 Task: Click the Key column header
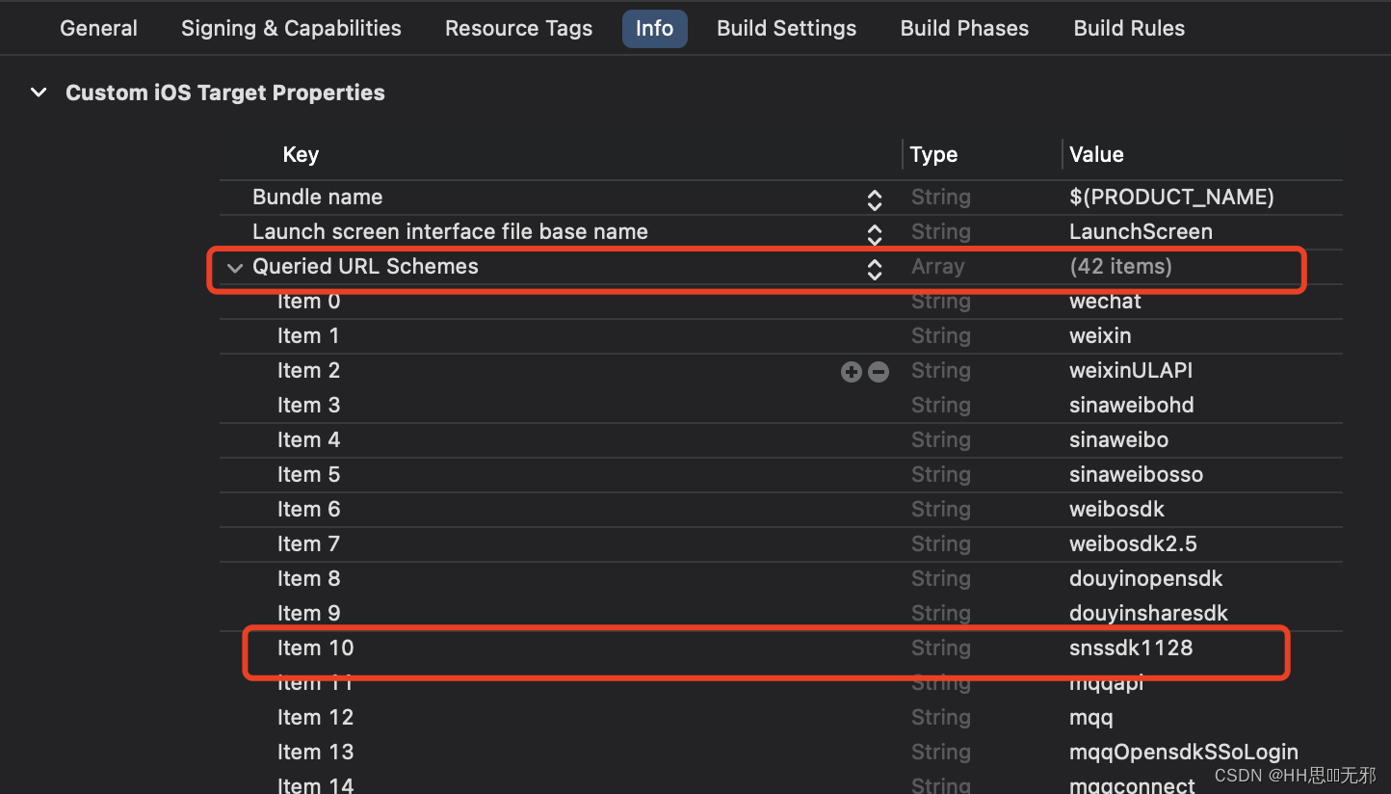(x=301, y=154)
